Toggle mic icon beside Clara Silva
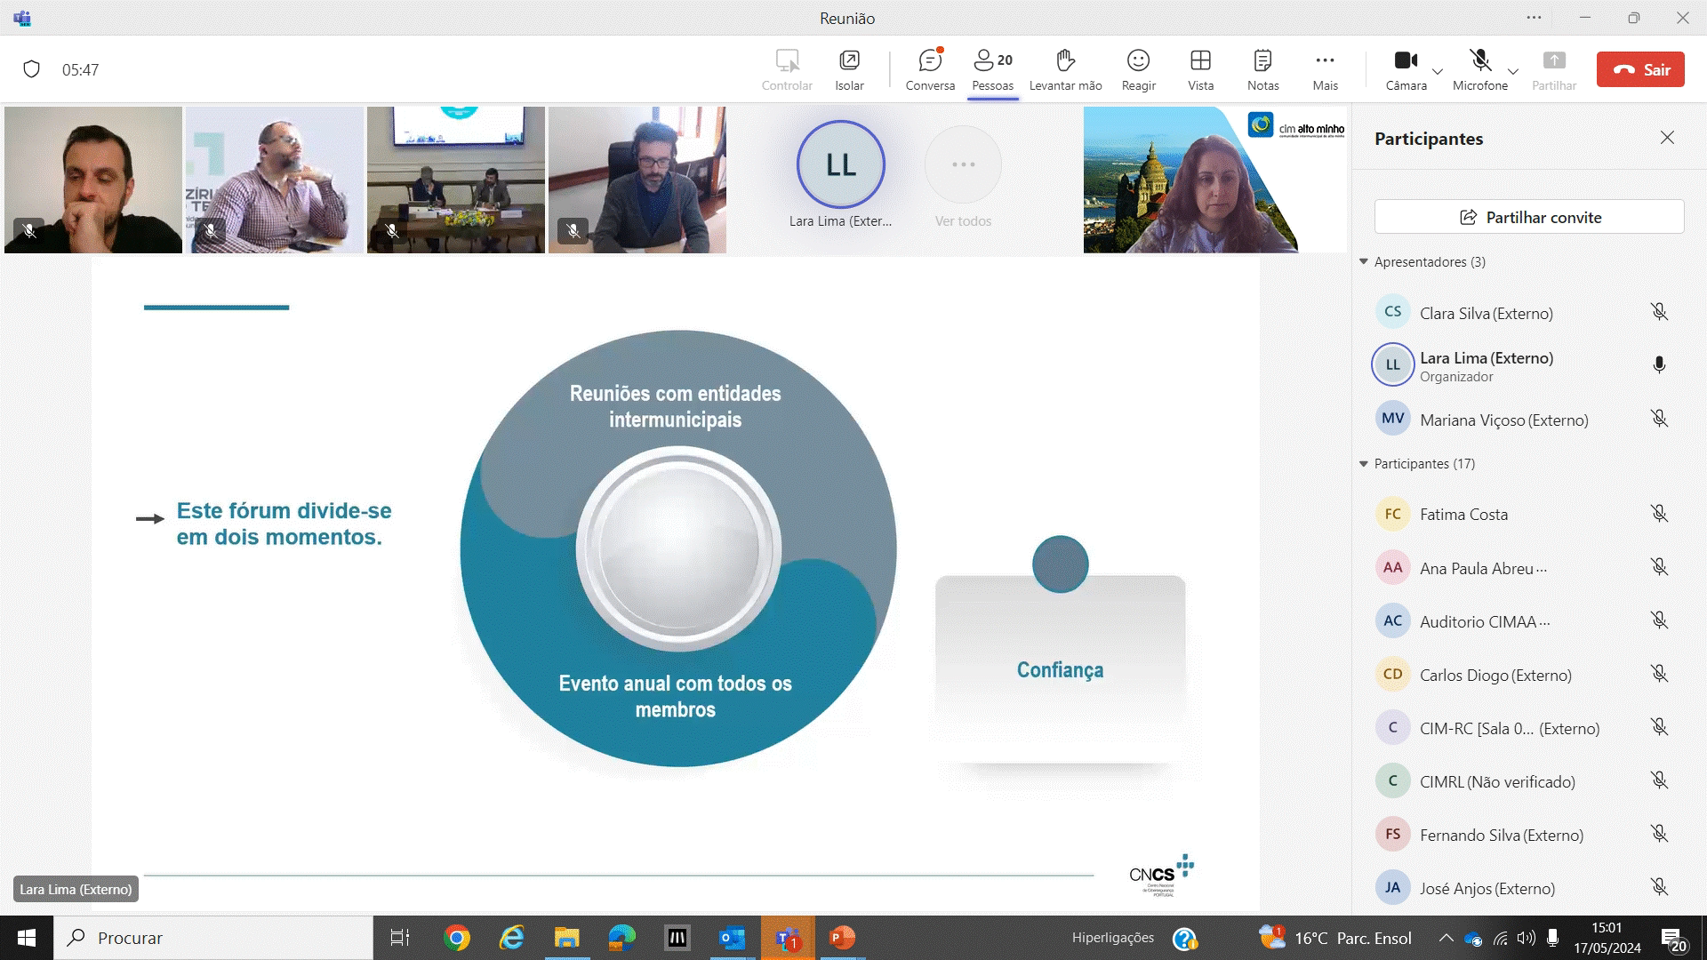The height and width of the screenshot is (960, 1707). pos(1659,312)
